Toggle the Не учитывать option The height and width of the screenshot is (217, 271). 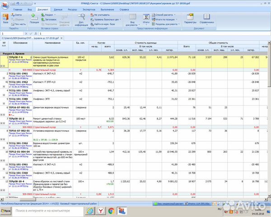(101, 15)
